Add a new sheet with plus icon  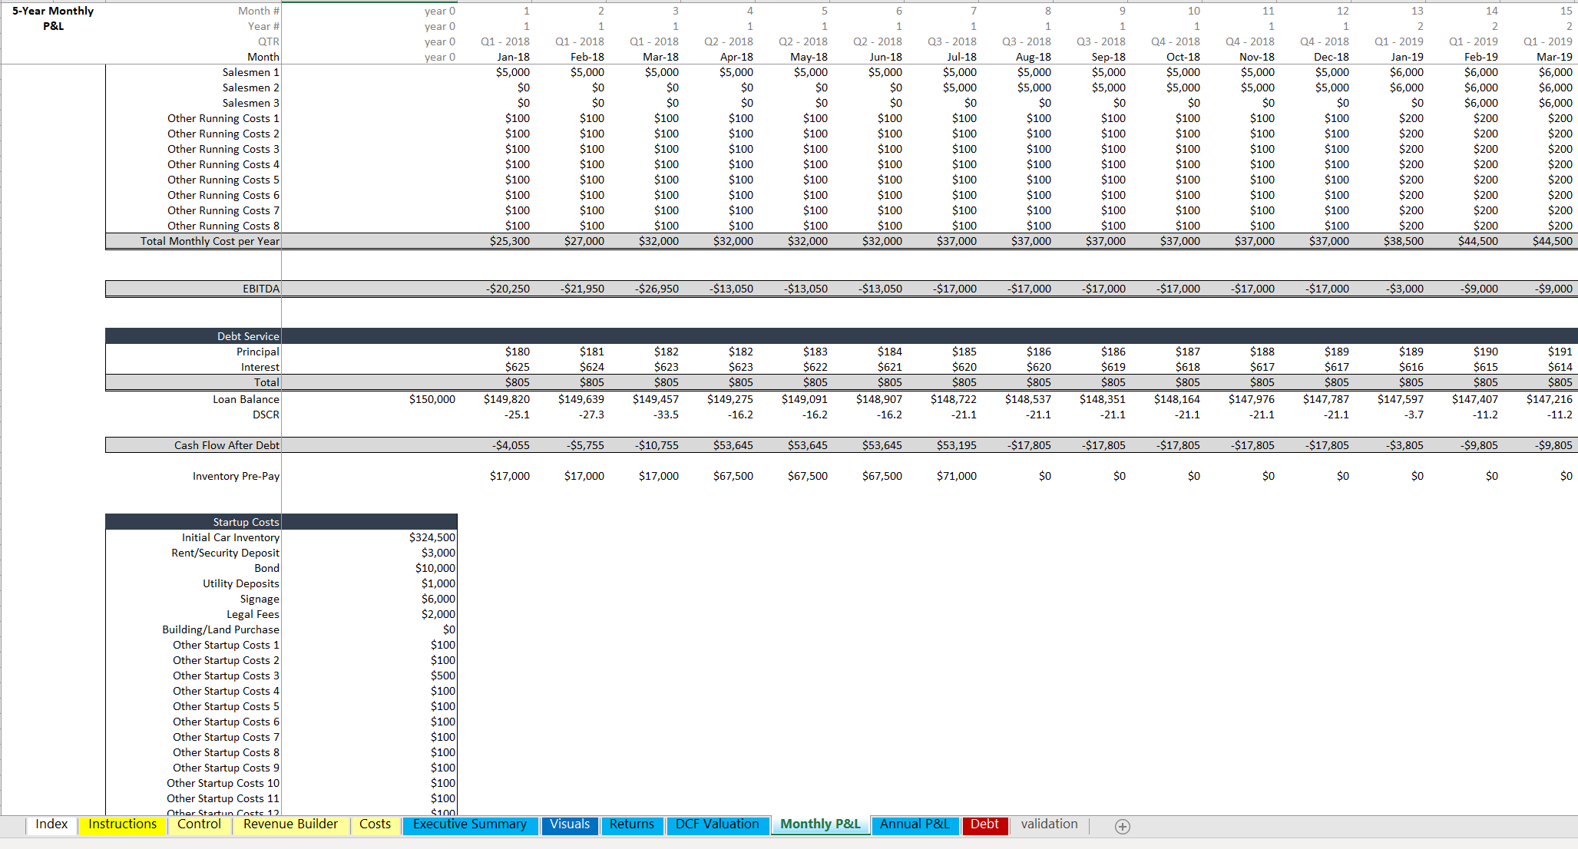coord(1122,827)
